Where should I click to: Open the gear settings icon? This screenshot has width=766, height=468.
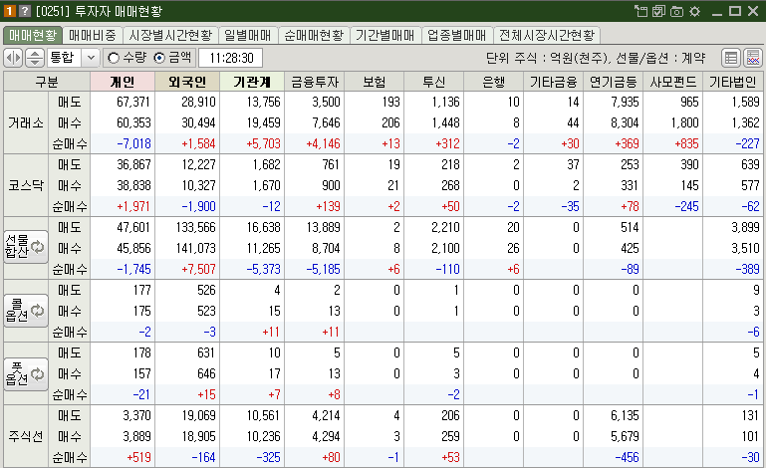coord(694,11)
